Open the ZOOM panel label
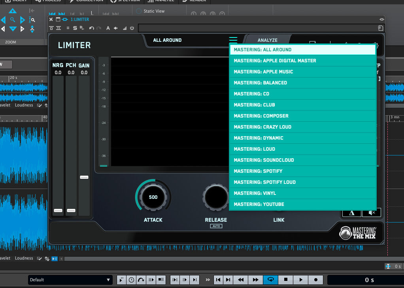The height and width of the screenshot is (288, 404). coord(11,42)
